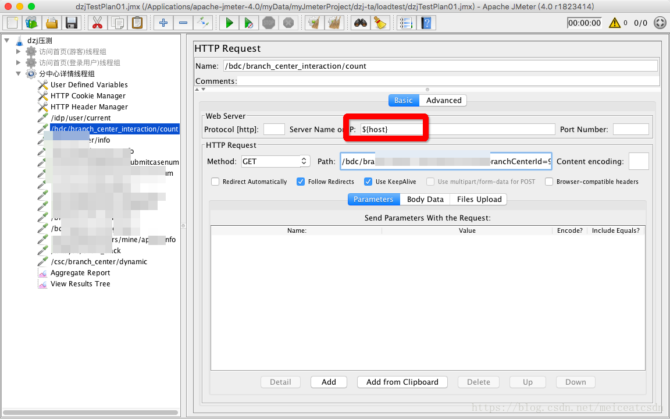Click the greyed Stop toolbar icon
This screenshot has height=419, width=670.
tap(268, 23)
